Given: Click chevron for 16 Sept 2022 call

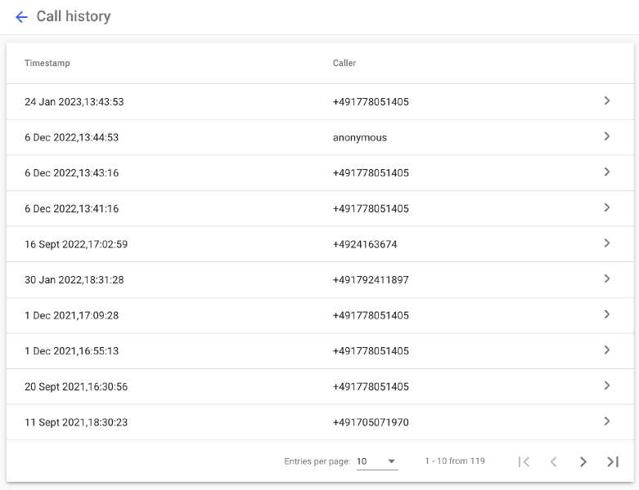Looking at the screenshot, I should tap(606, 243).
